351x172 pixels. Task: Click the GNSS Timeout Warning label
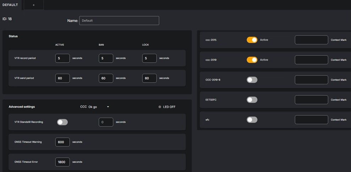28,142
